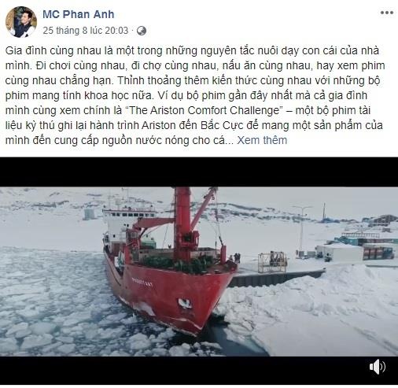Image resolution: width=398 pixels, height=388 pixels.
Task: Click the bottom black bar beside the speaker icon
Action: (x=183, y=370)
